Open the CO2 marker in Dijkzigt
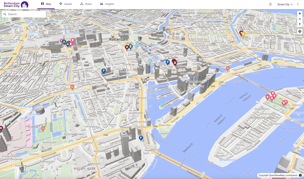 43,129
